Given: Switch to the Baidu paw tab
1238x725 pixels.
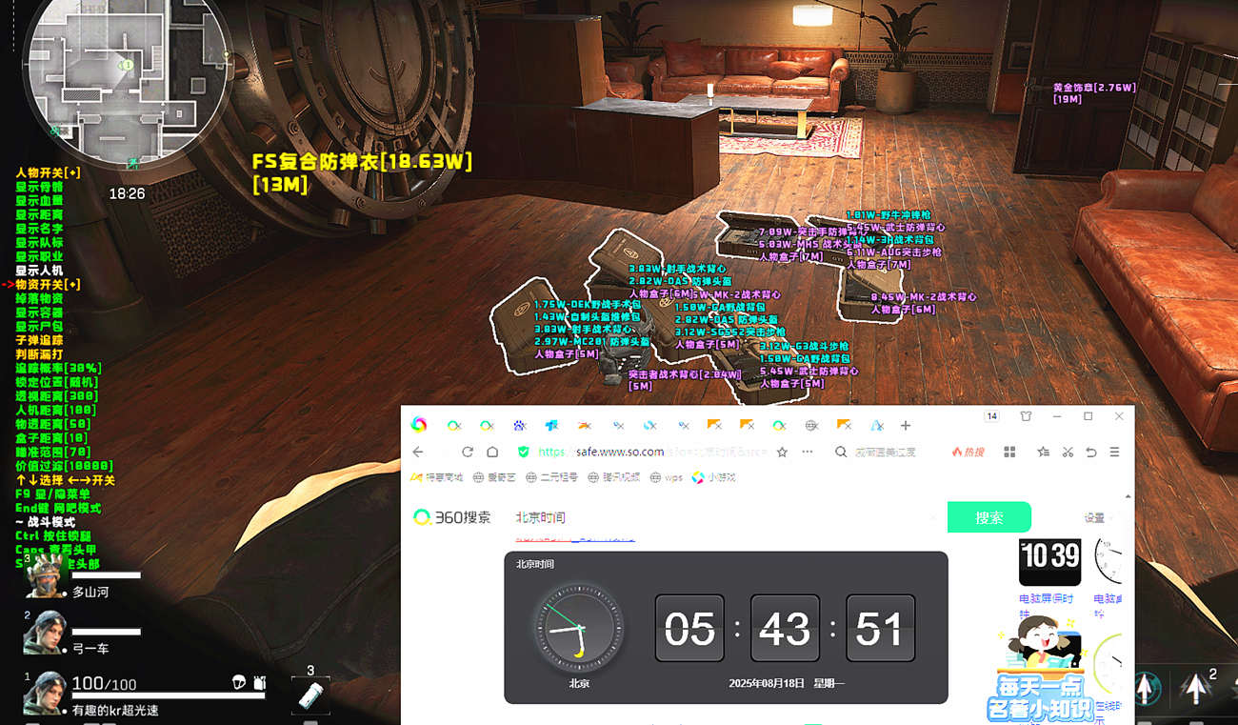Looking at the screenshot, I should point(519,425).
